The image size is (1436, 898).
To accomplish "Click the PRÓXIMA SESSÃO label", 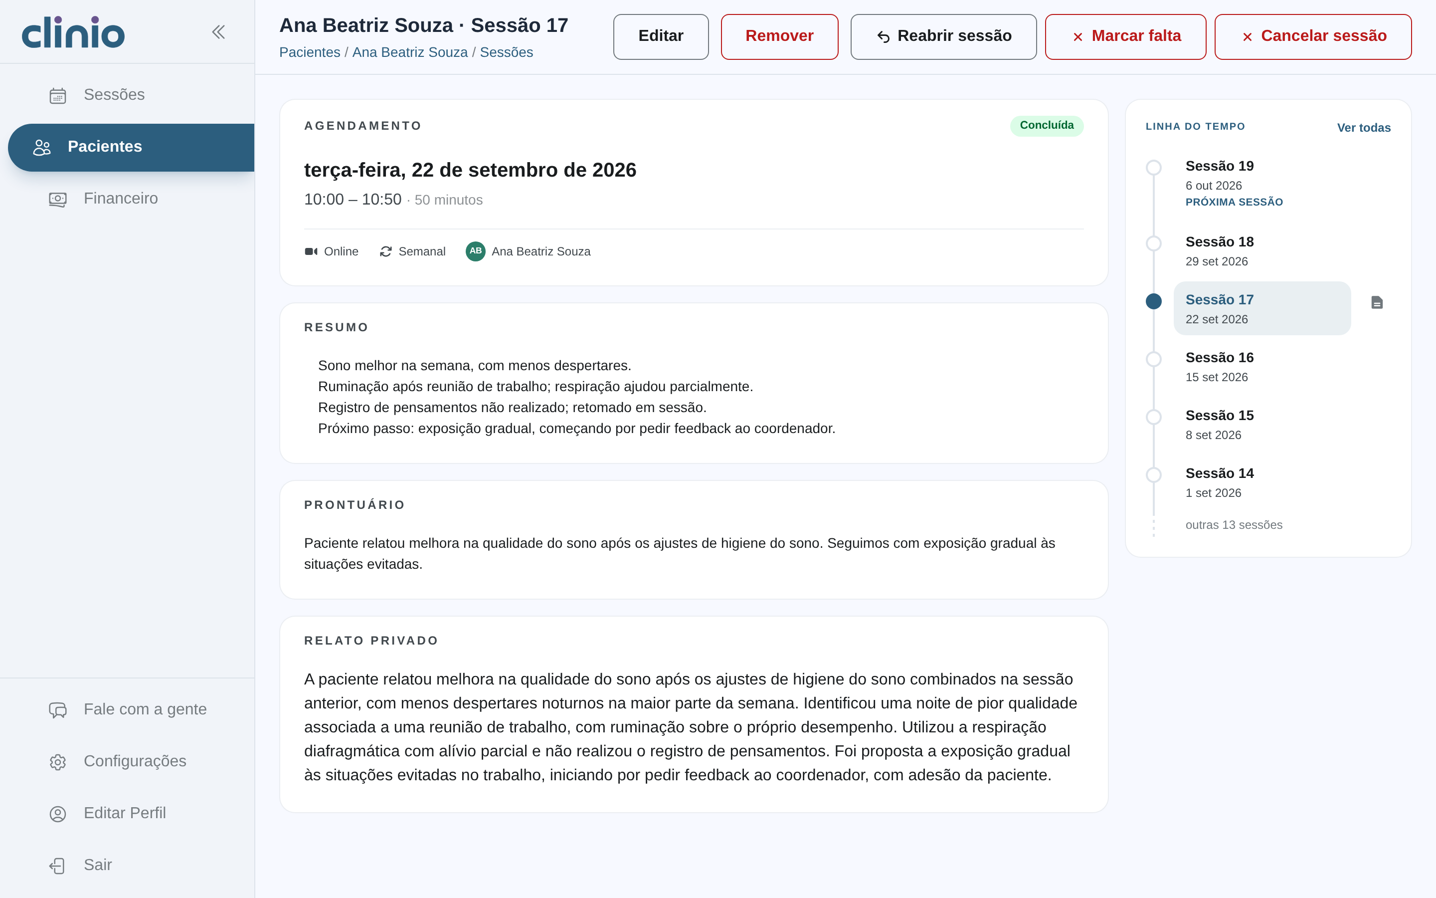I will point(1234,202).
